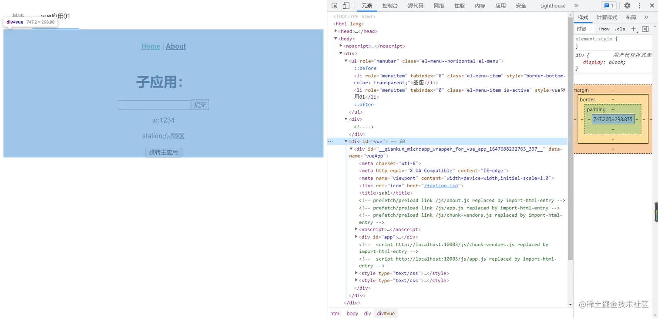Toggle .cls element classes panel
Image resolution: width=658 pixels, height=318 pixels.
(x=620, y=29)
